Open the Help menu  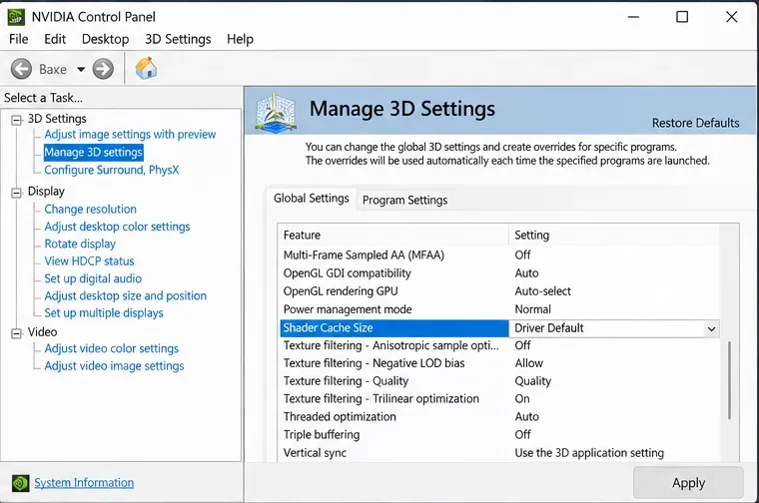click(240, 39)
